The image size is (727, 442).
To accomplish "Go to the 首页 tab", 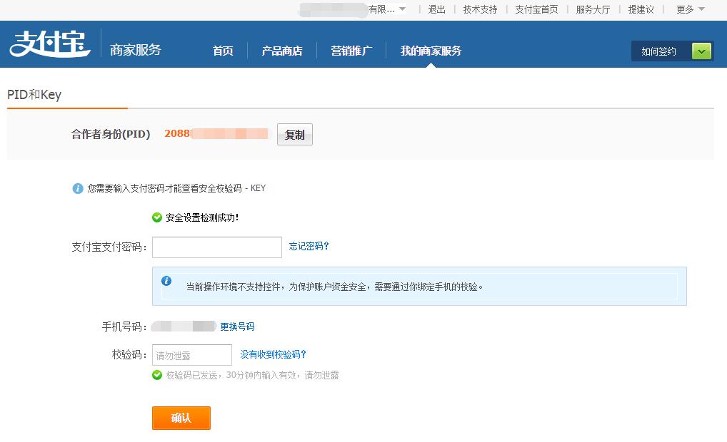I will click(223, 51).
